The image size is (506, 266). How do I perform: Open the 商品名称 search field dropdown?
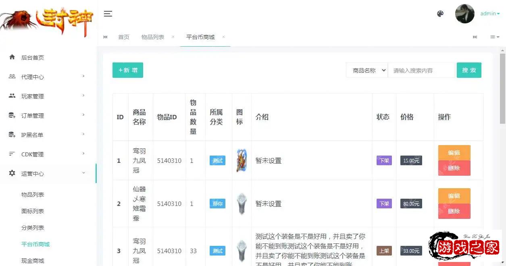click(x=366, y=70)
